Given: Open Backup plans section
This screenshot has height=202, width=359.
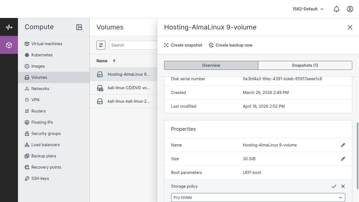Looking at the screenshot, I should (x=54, y=156).
